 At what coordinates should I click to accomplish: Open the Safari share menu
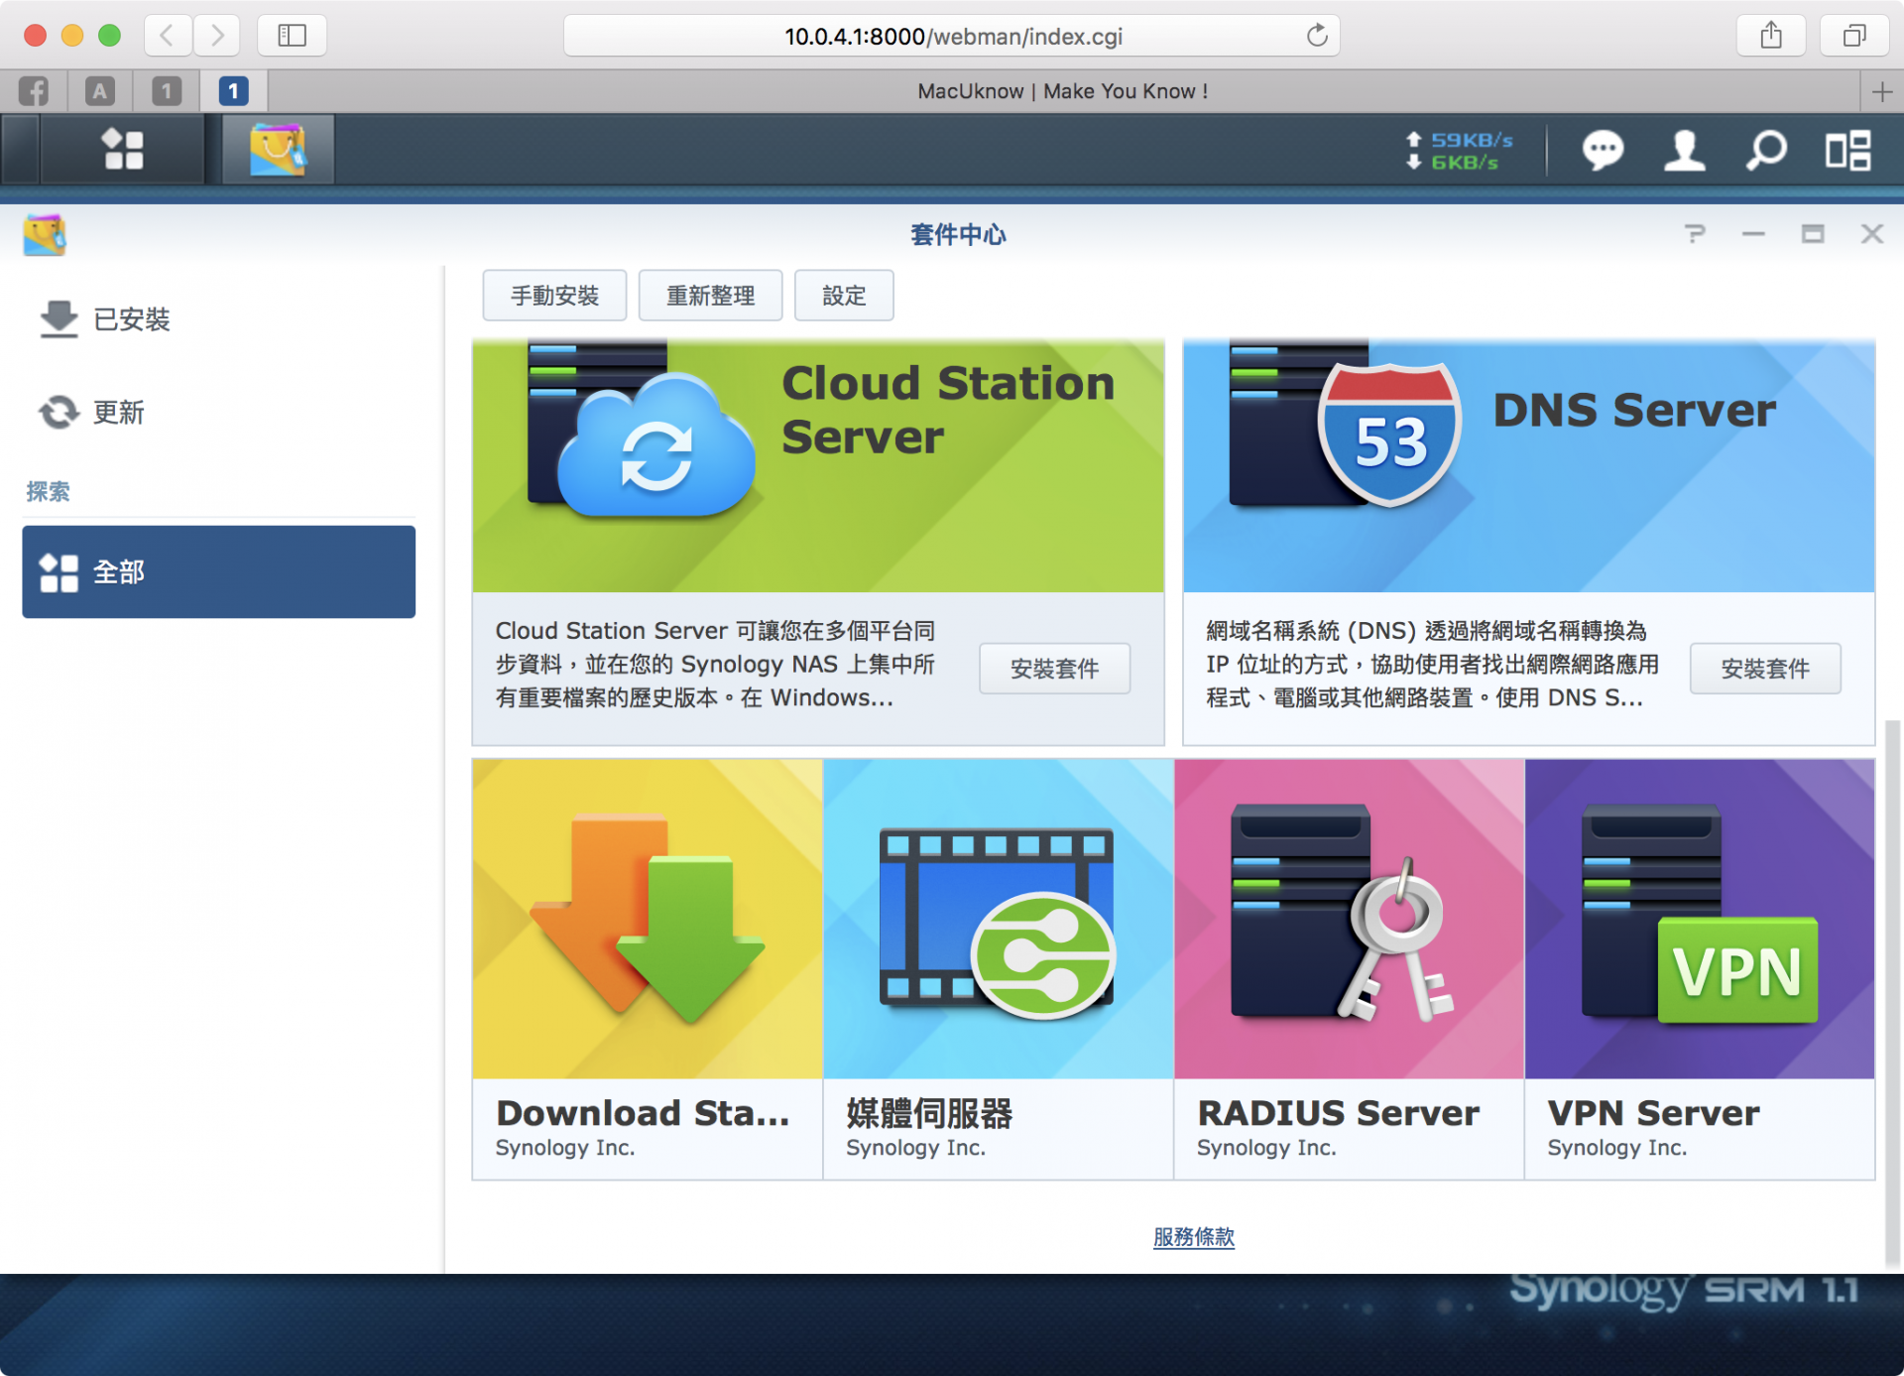pyautogui.click(x=1771, y=36)
